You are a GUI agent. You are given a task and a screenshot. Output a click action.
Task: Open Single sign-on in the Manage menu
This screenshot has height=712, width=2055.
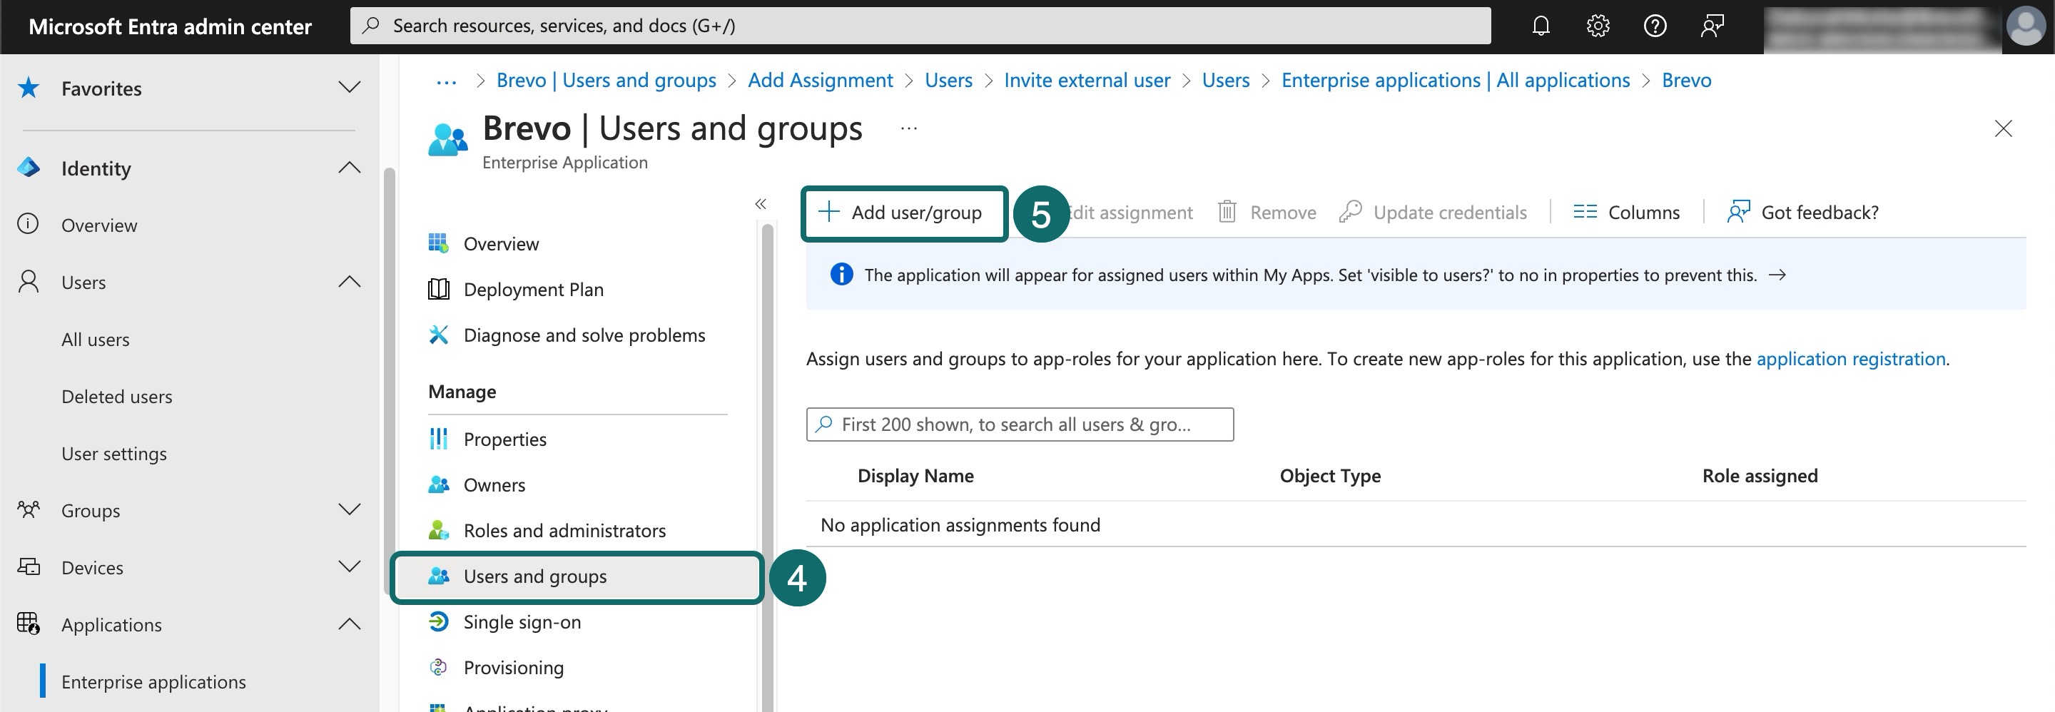[522, 622]
